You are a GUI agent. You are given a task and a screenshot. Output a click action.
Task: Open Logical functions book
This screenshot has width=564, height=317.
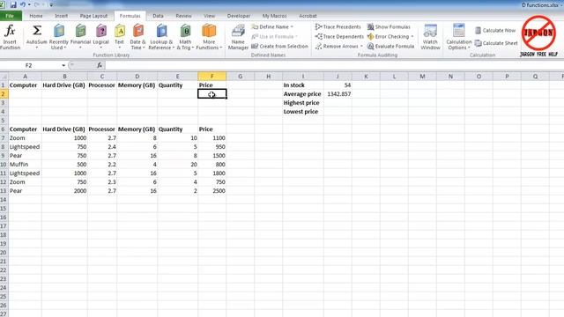point(101,37)
